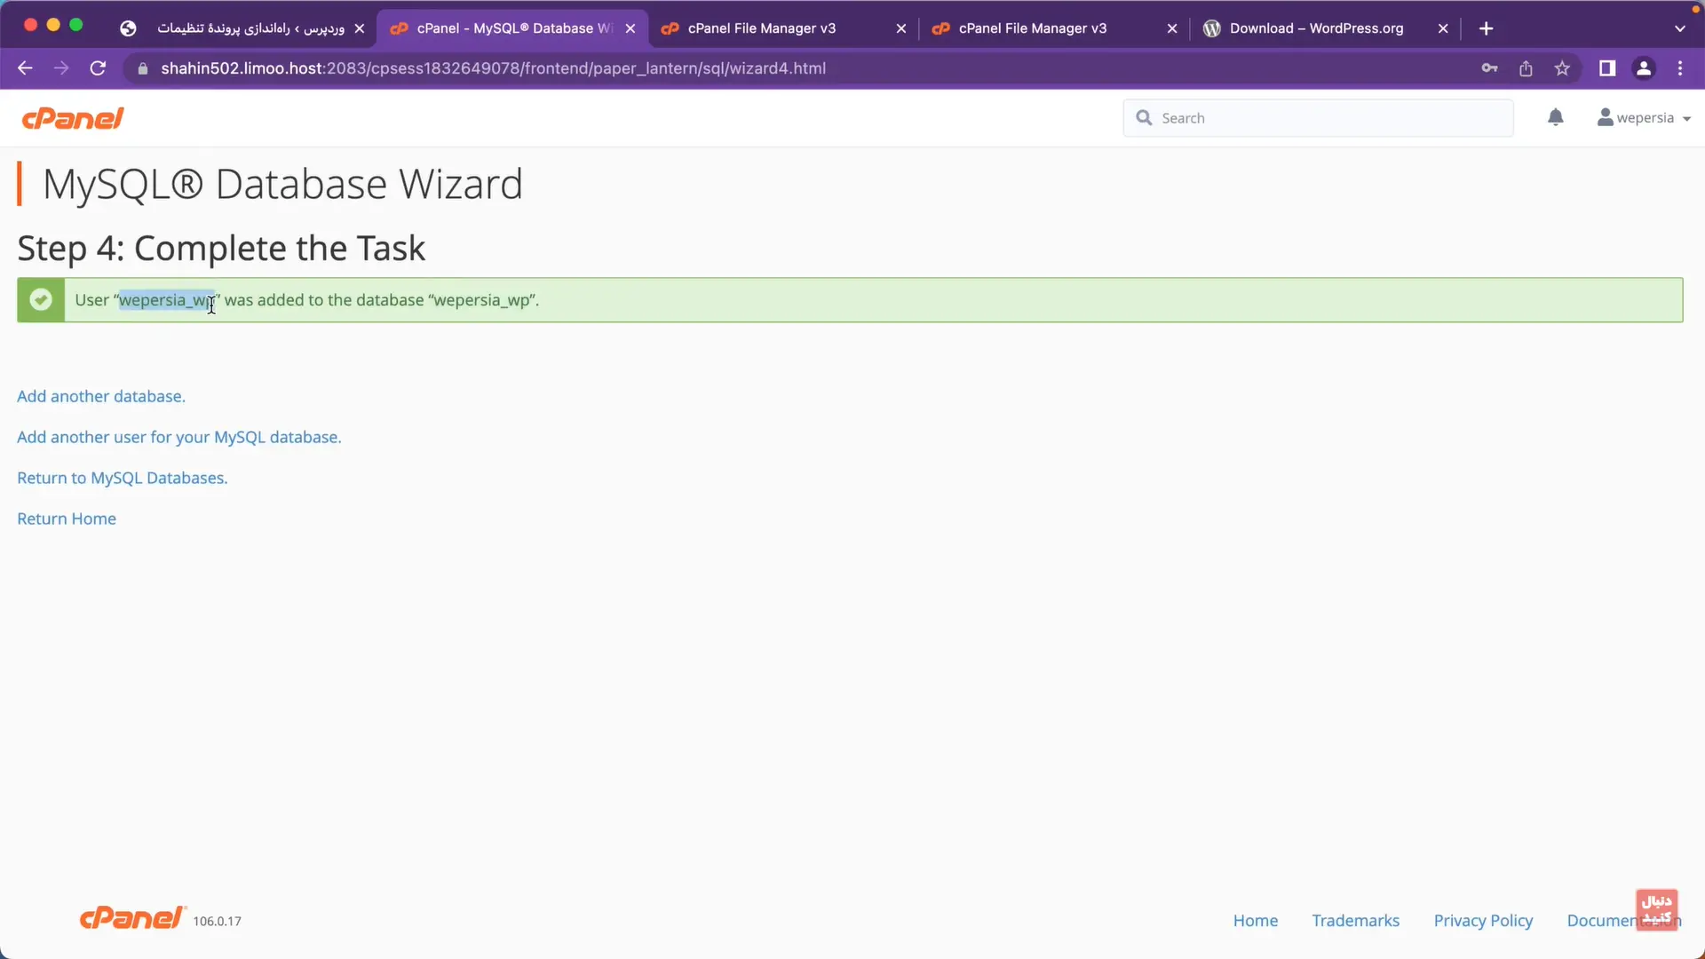Open a new tab with the plus button
This screenshot has width=1705, height=959.
(1486, 28)
